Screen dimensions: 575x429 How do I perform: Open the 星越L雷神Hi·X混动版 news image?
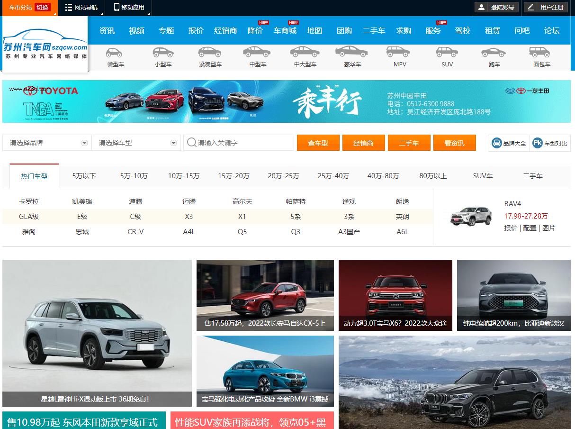tap(97, 333)
